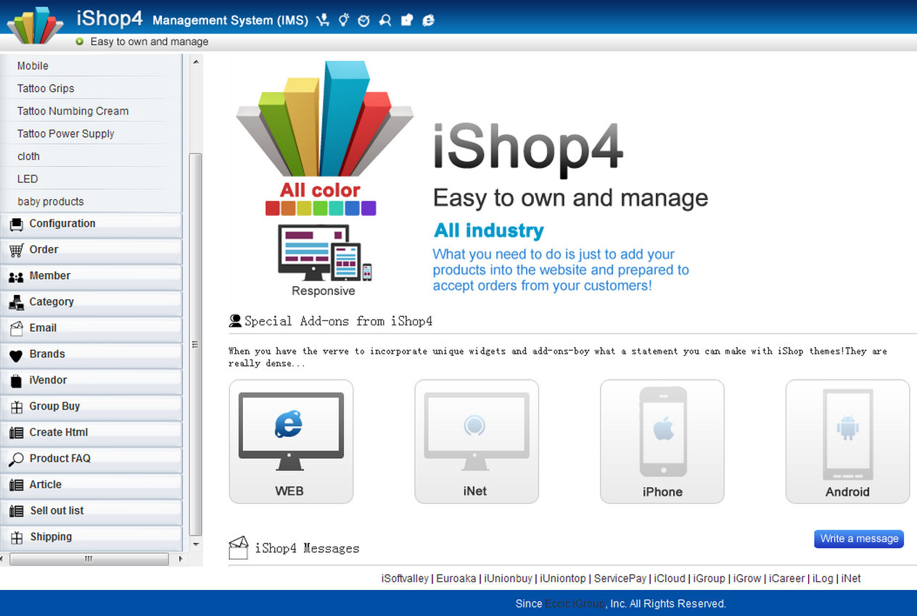Select the LED category
This screenshot has height=616, width=917.
[x=28, y=179]
